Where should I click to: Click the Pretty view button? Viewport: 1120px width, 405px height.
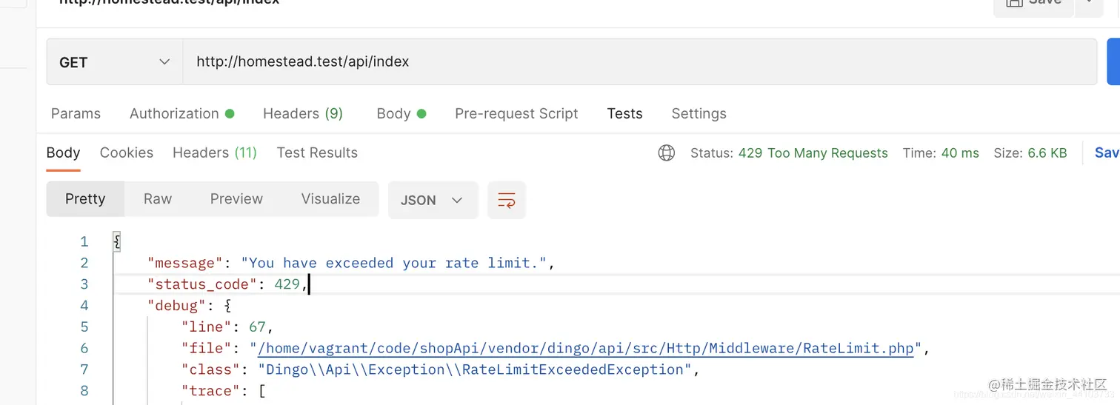coord(85,198)
